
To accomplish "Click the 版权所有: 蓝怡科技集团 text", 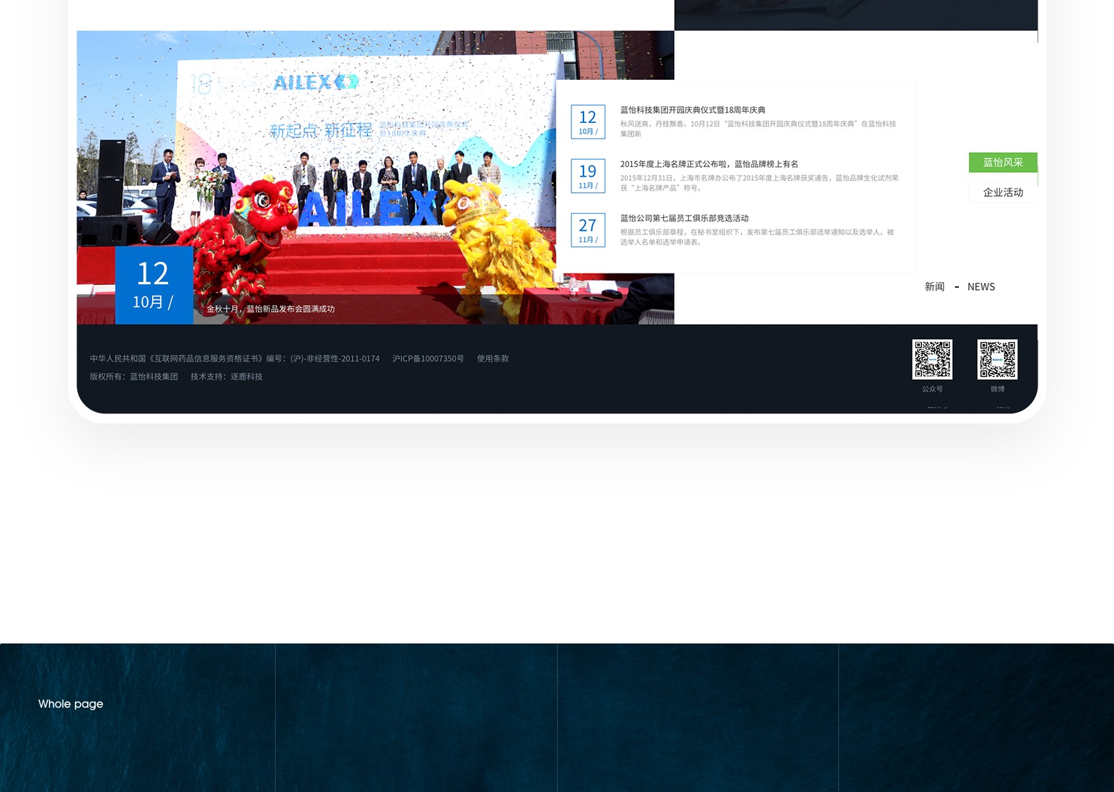I will [134, 376].
